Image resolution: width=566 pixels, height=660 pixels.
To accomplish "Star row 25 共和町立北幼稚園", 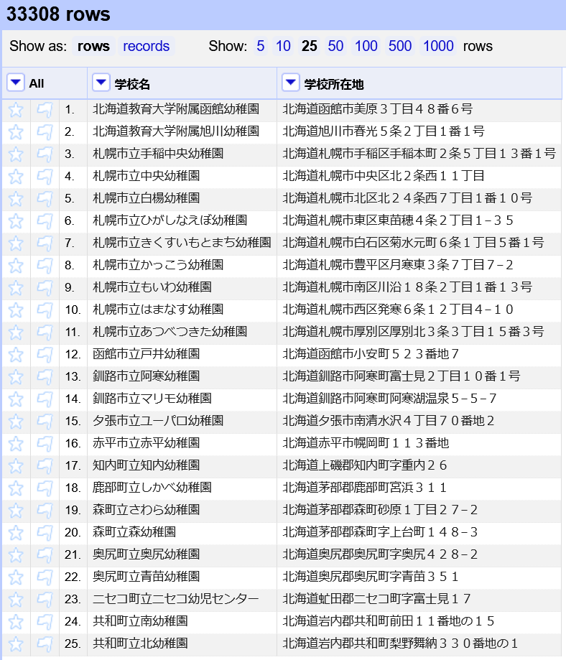I will click(x=16, y=645).
